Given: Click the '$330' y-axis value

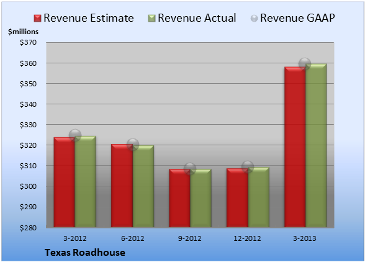Looking at the screenshot, I should click(x=28, y=125).
